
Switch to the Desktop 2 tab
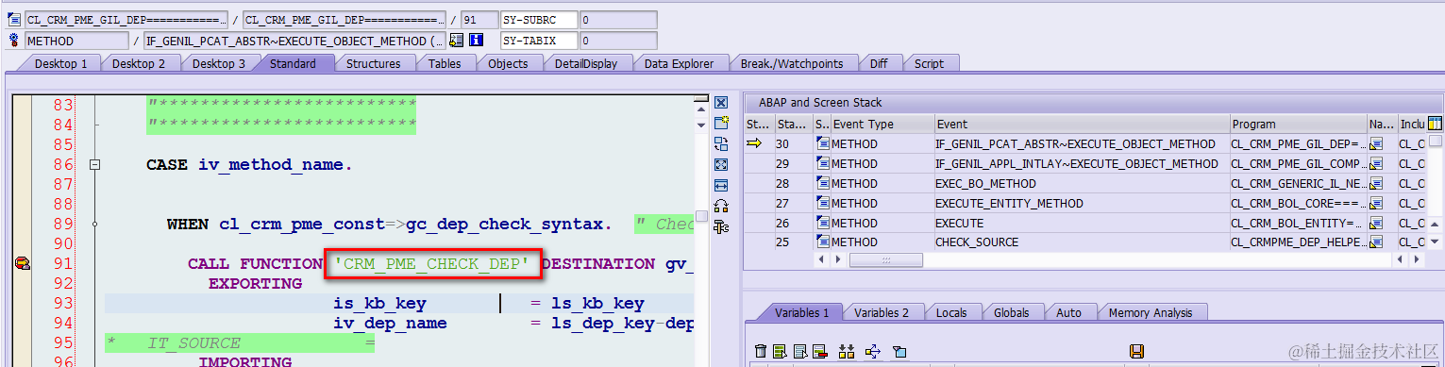click(139, 63)
